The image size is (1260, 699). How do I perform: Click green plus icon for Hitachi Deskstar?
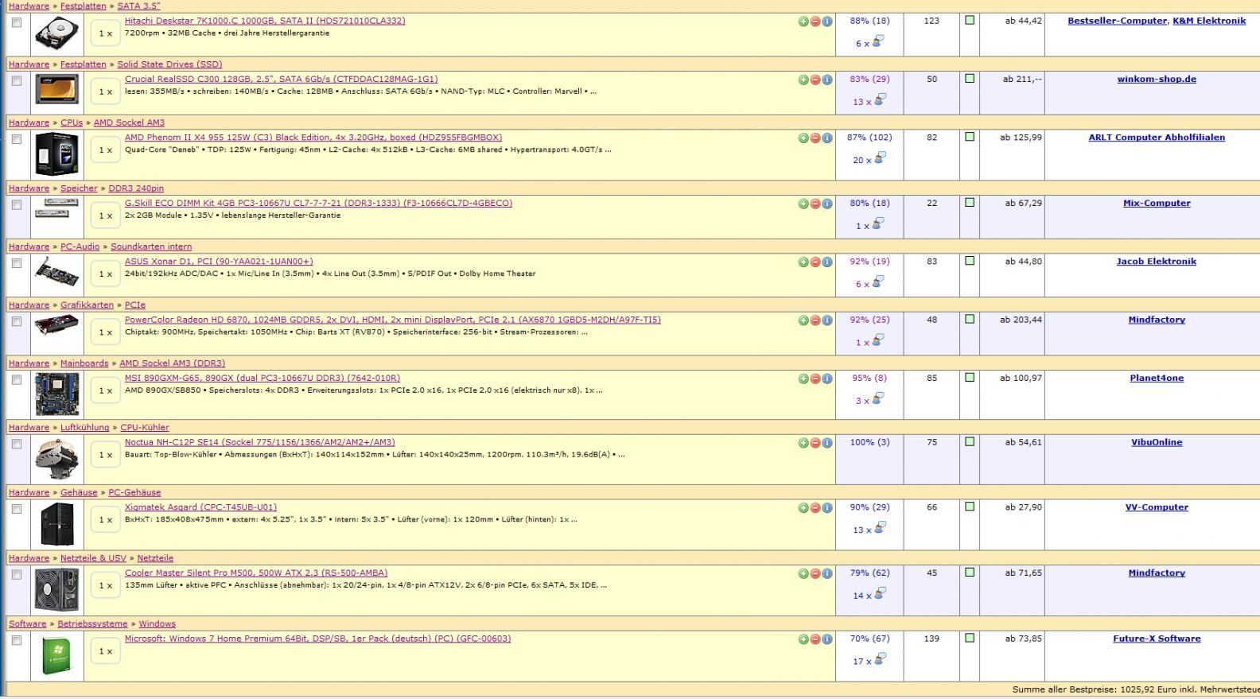pyautogui.click(x=803, y=21)
